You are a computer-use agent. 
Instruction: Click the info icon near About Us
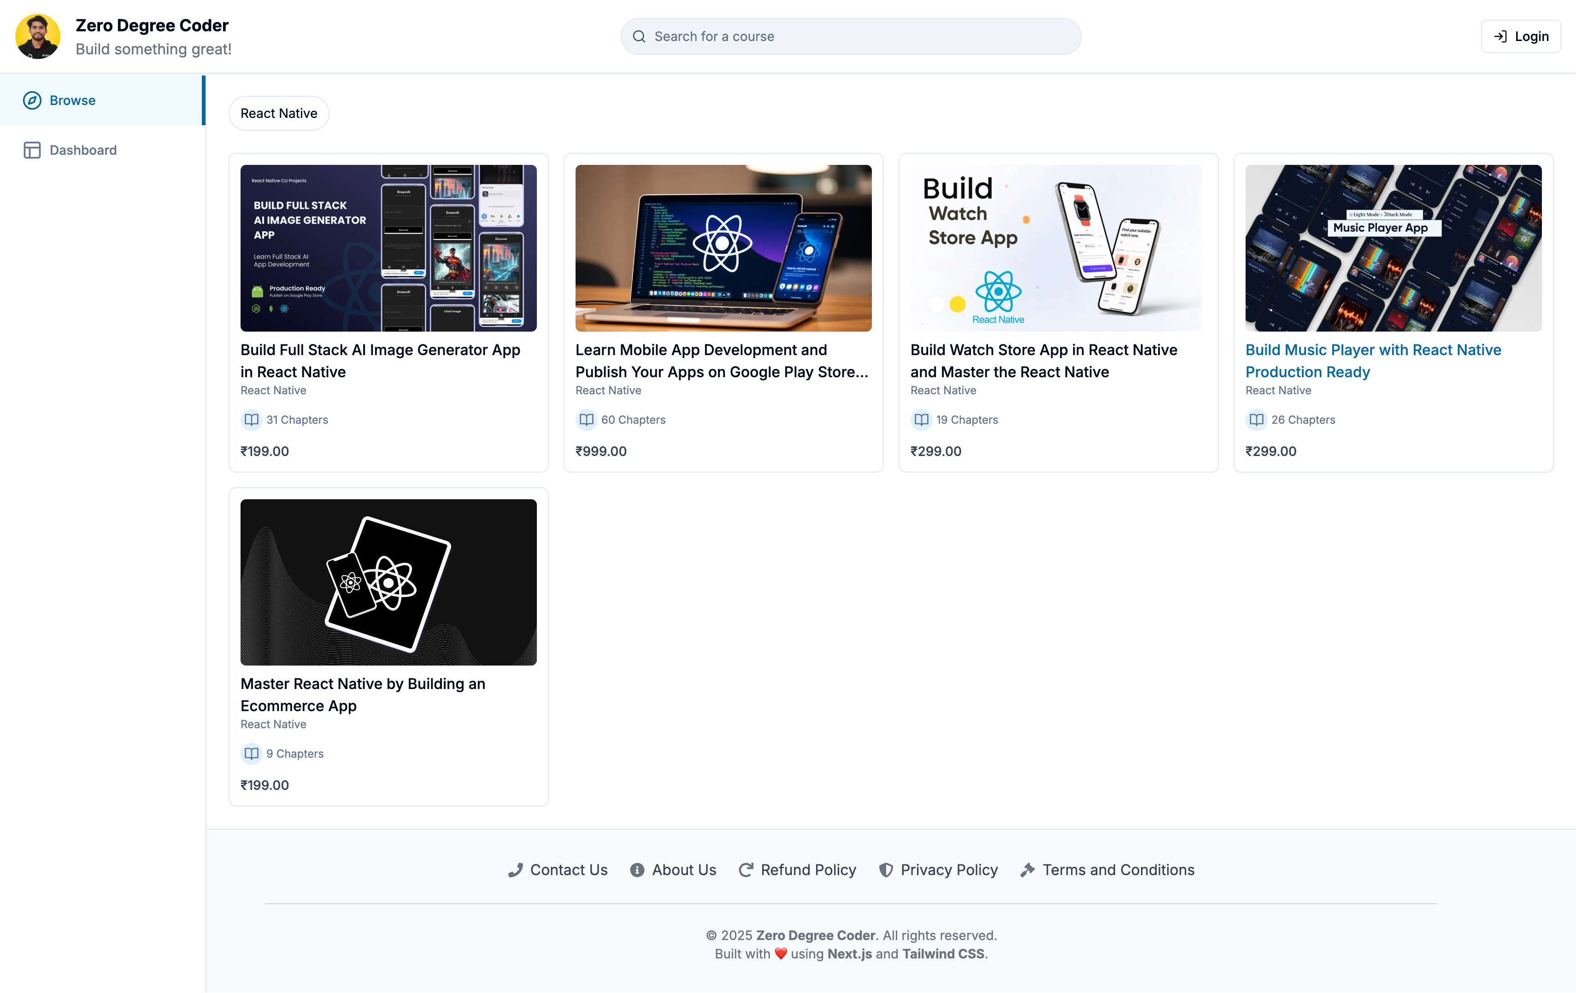637,870
